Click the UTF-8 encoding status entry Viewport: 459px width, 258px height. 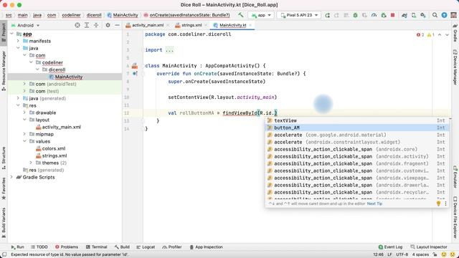(402, 254)
